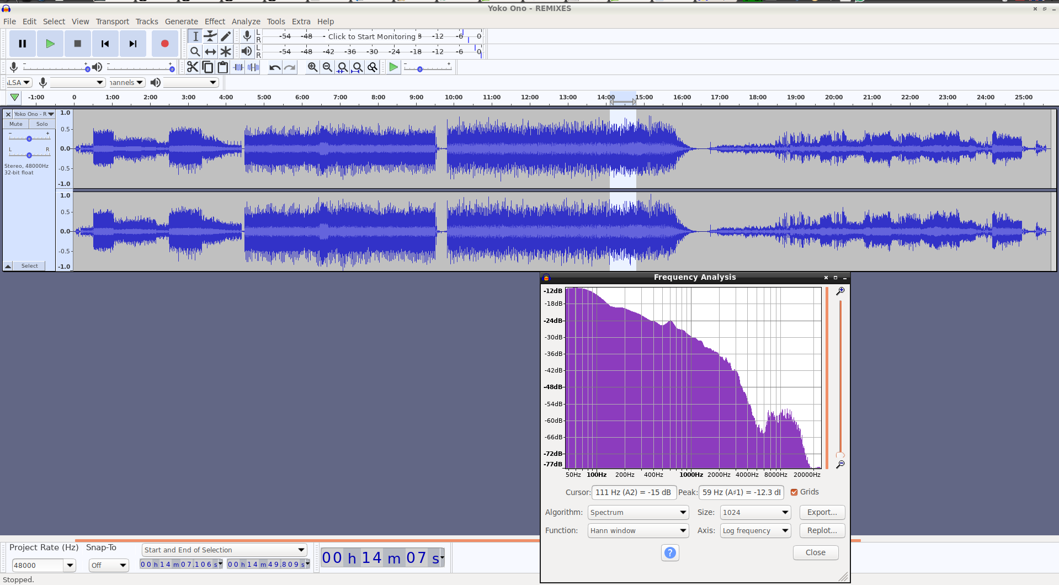
Task: Open Frequency Analysis help button
Action: tap(670, 552)
